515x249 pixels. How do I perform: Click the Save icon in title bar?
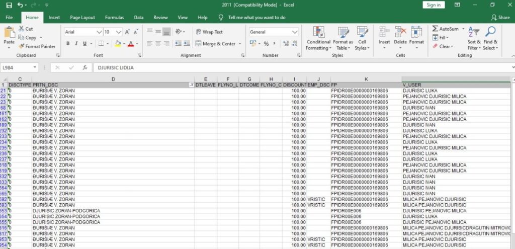pos(9,5)
